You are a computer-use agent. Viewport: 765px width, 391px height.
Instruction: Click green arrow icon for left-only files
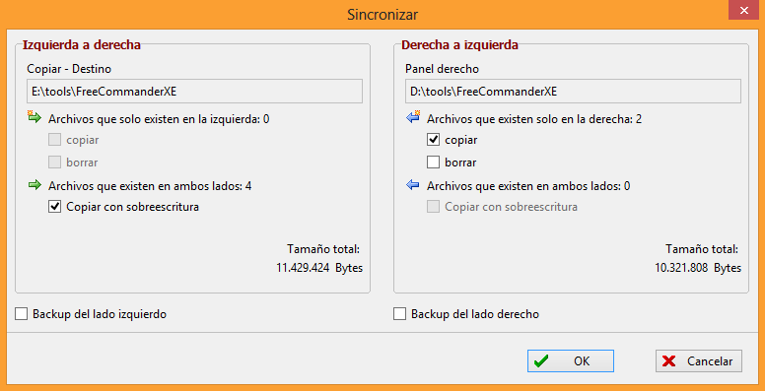click(x=35, y=117)
